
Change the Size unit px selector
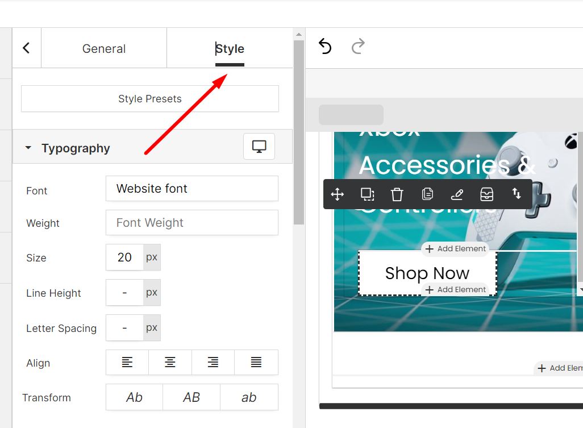[152, 257]
